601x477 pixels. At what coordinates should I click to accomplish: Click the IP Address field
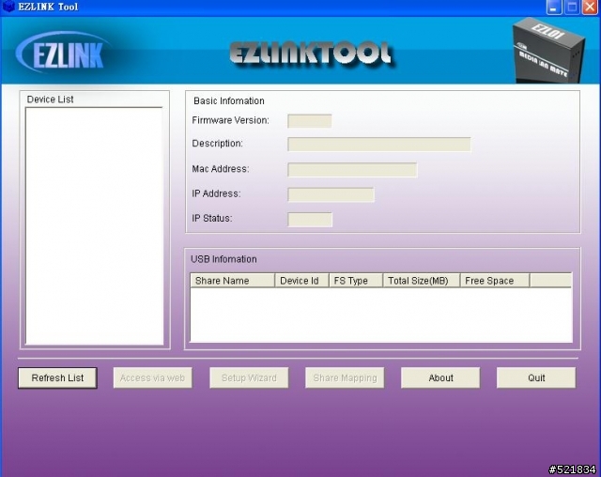[331, 194]
